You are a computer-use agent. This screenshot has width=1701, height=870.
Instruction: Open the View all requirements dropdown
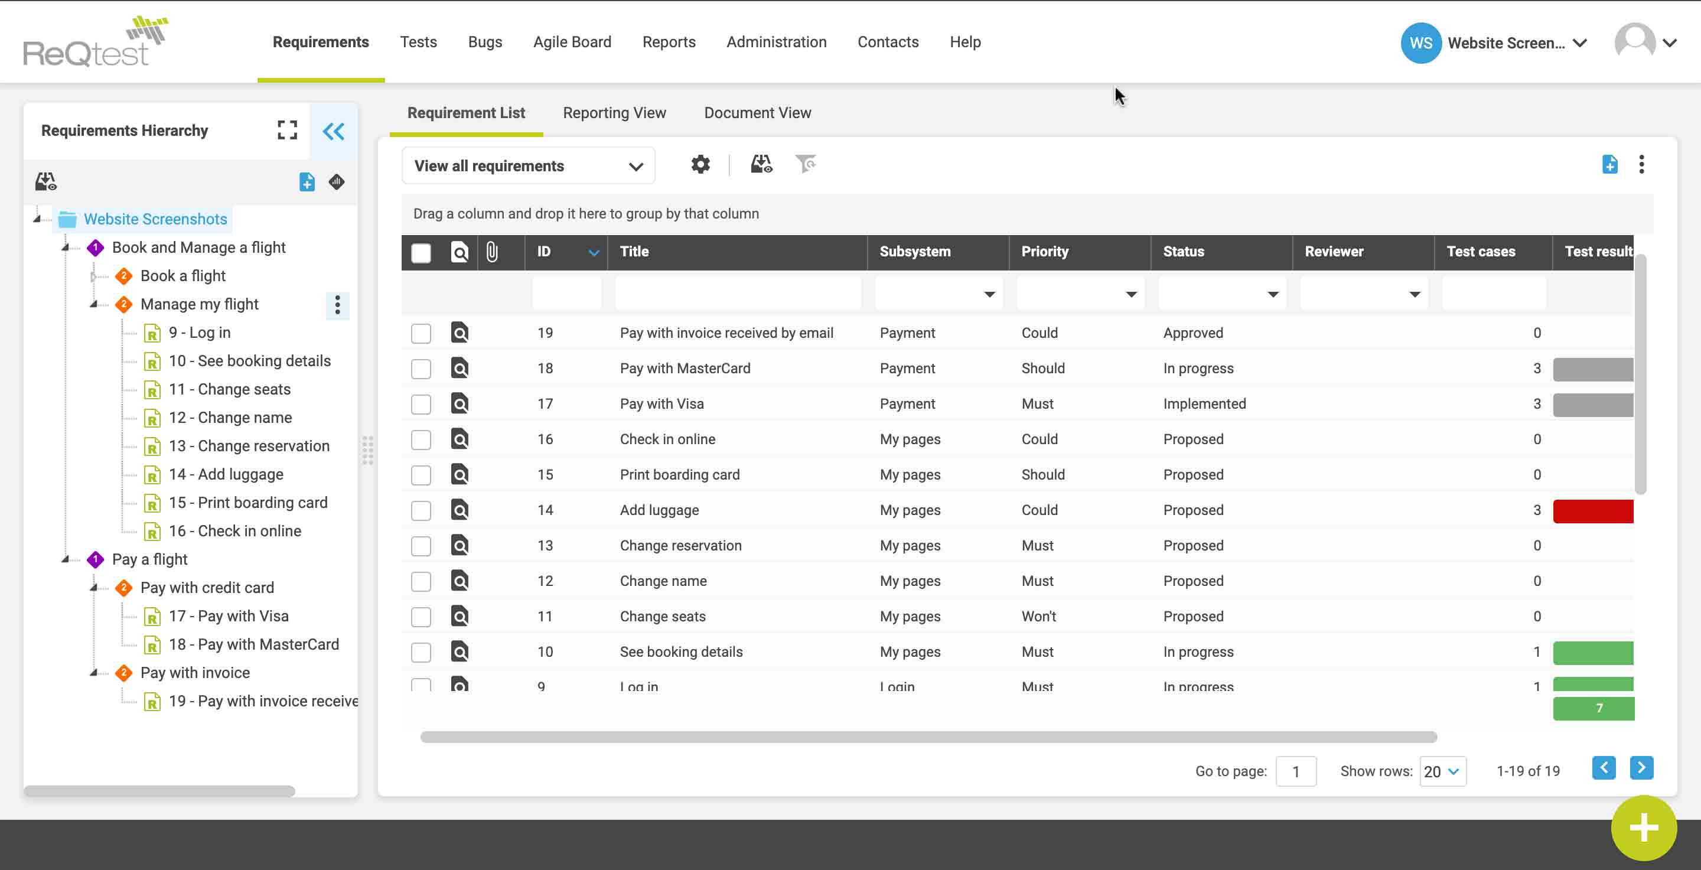coord(528,166)
